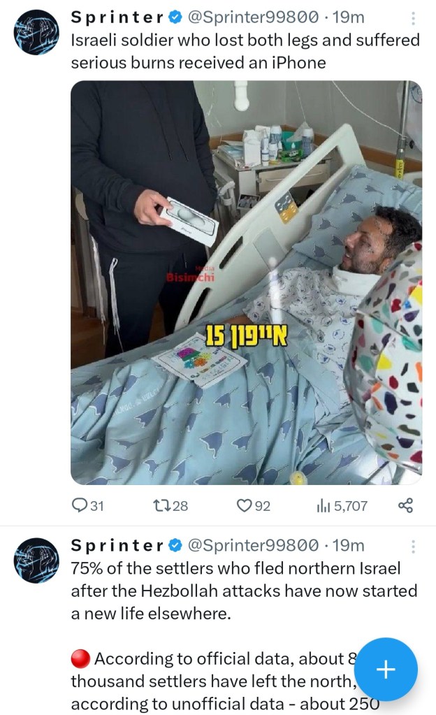The image size is (436, 715).
Task: Like the iPhone tweet
Action: pos(244,505)
